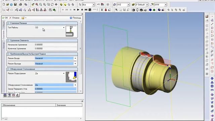Click Отмена to cancel the dialog

coord(14,18)
